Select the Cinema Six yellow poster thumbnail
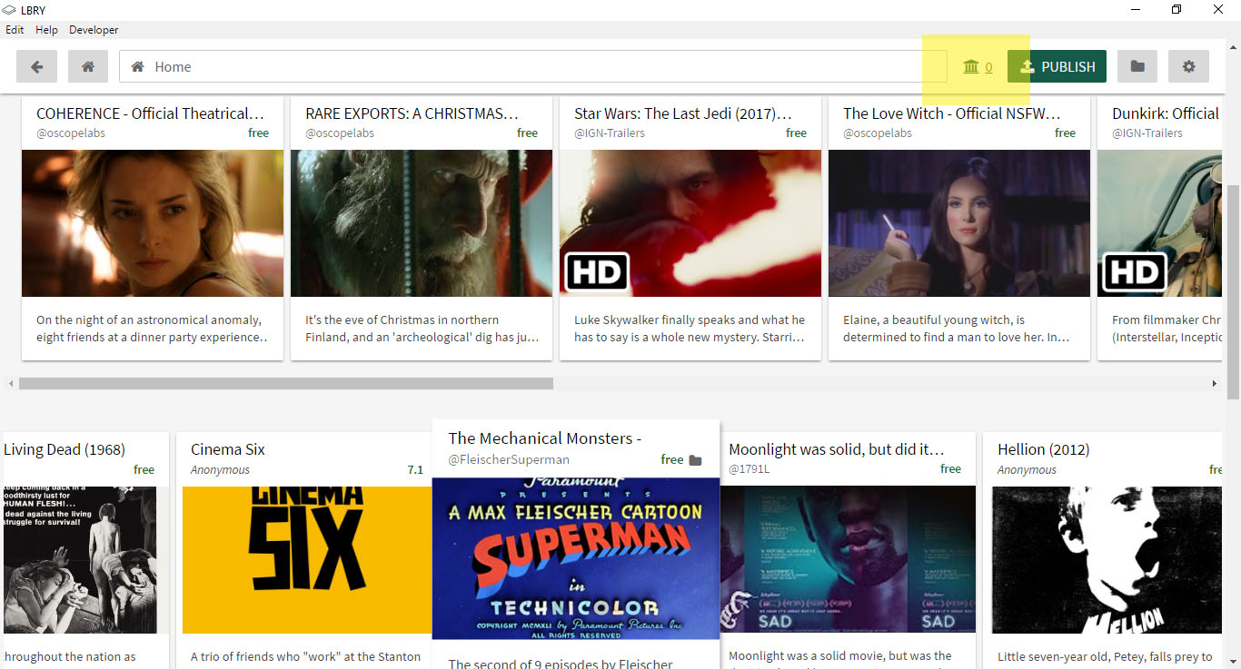1241x669 pixels. tap(307, 560)
